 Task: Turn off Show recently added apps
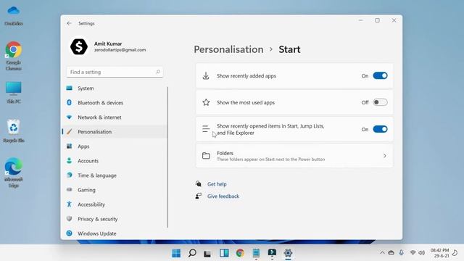pos(380,75)
